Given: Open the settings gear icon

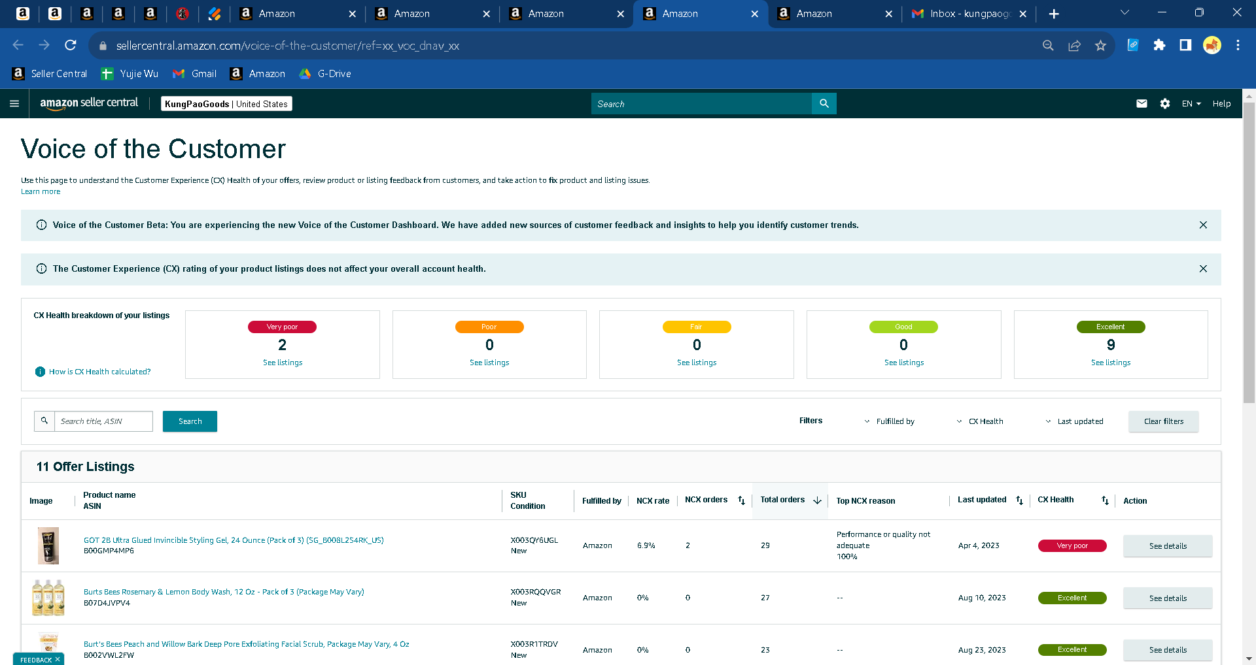Looking at the screenshot, I should pyautogui.click(x=1165, y=103).
